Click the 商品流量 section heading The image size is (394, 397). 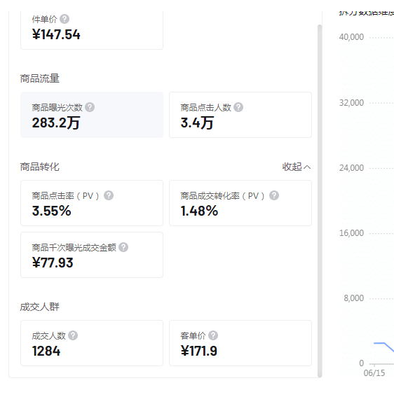(x=40, y=78)
